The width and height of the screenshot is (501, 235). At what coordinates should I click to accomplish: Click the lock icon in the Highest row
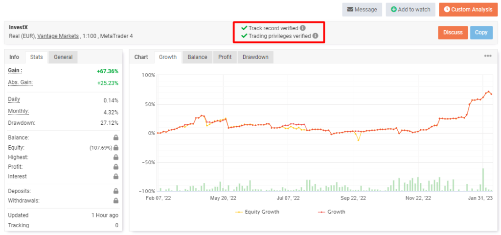point(116,157)
